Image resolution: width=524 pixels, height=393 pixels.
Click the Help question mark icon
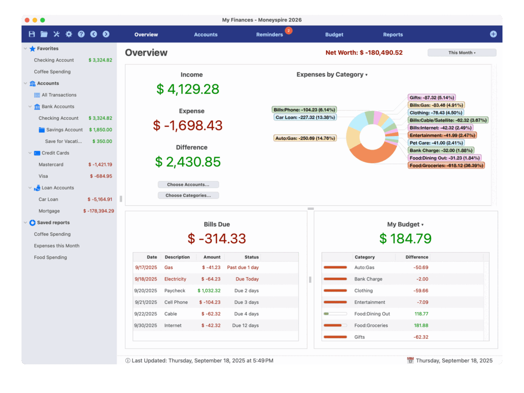tap(81, 34)
